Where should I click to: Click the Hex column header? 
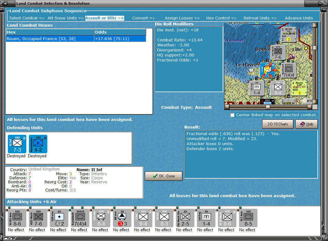pyautogui.click(x=50, y=32)
